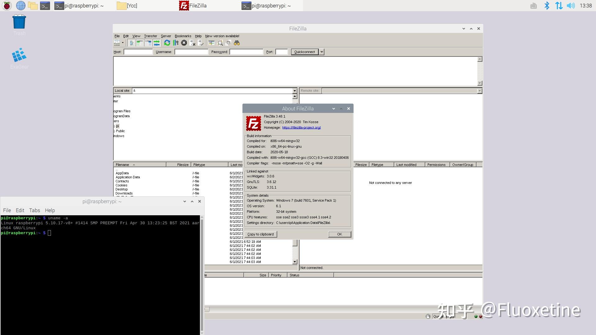
Task: Sort remote list by Last modified column
Action: tap(409, 165)
